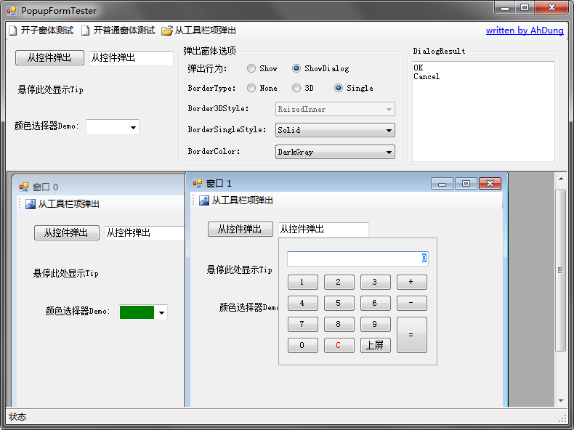Click the 状态 status bar label
This screenshot has width=574, height=430.
(x=17, y=417)
